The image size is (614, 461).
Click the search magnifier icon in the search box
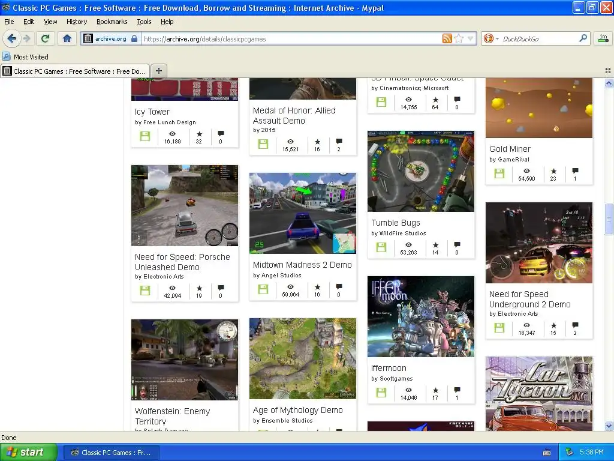click(583, 38)
